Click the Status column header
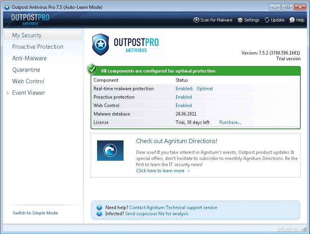The width and height of the screenshot is (310, 234). (182, 80)
